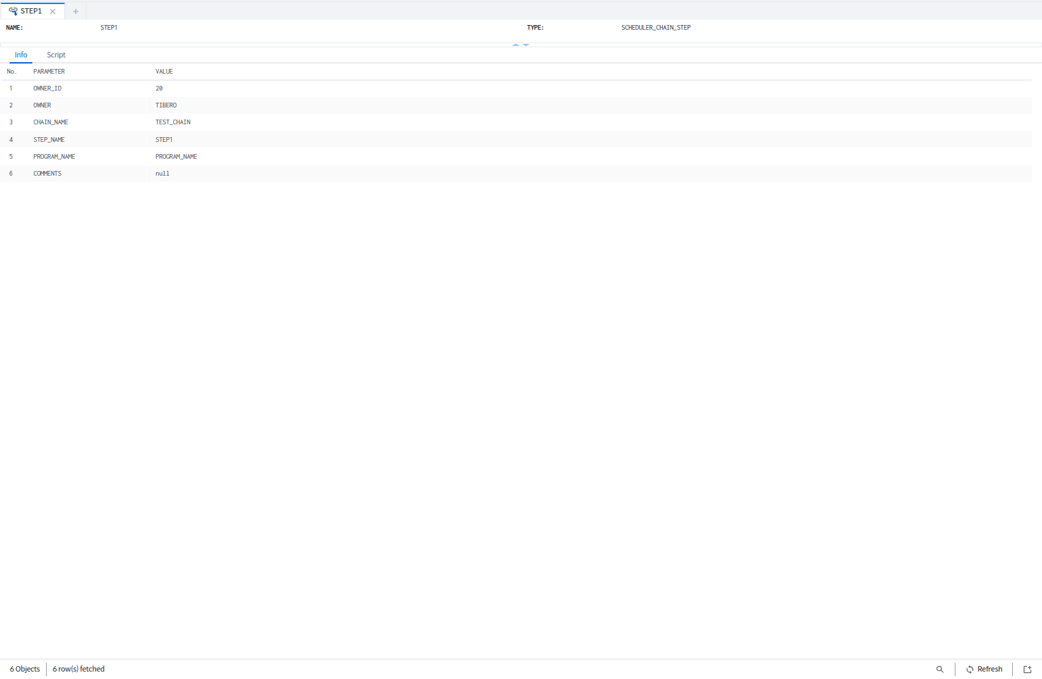Open a new tab with plus icon

coord(76,11)
